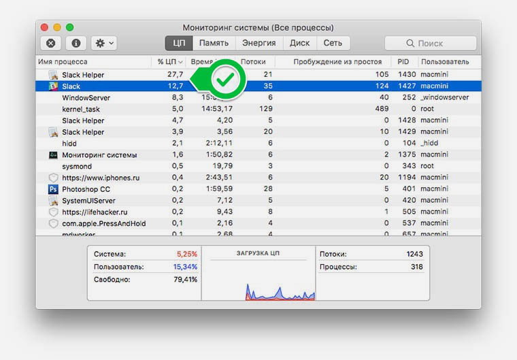Open the gear actions dropdown menu
The width and height of the screenshot is (517, 360).
[104, 44]
